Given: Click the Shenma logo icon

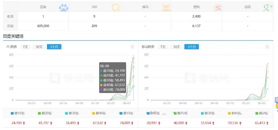Looking at the screenshot, I should 166,8.
